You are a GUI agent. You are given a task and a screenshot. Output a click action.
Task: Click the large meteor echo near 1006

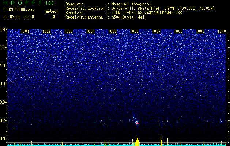click(136, 121)
